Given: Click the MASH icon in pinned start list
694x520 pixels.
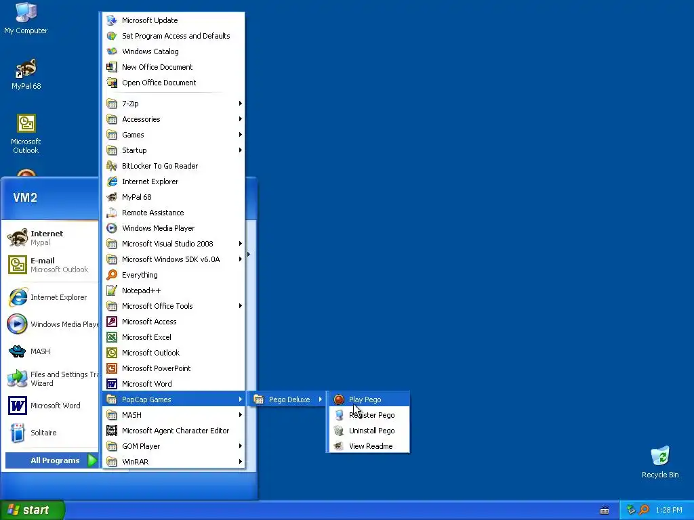Looking at the screenshot, I should click(17, 351).
